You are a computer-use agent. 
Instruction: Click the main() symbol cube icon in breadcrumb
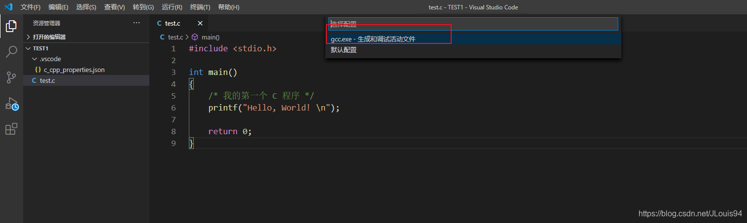pyautogui.click(x=195, y=37)
